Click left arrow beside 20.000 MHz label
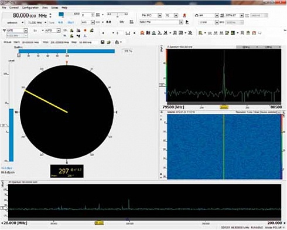 click(x=2, y=223)
